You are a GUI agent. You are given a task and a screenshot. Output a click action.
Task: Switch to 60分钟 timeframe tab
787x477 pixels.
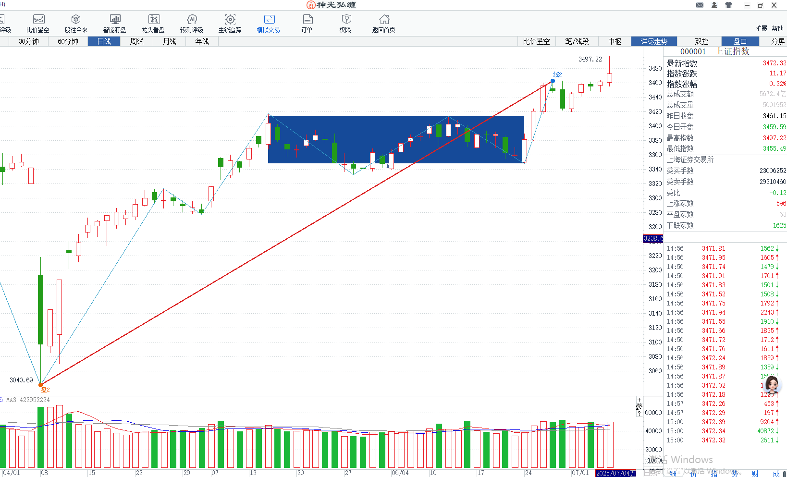68,41
